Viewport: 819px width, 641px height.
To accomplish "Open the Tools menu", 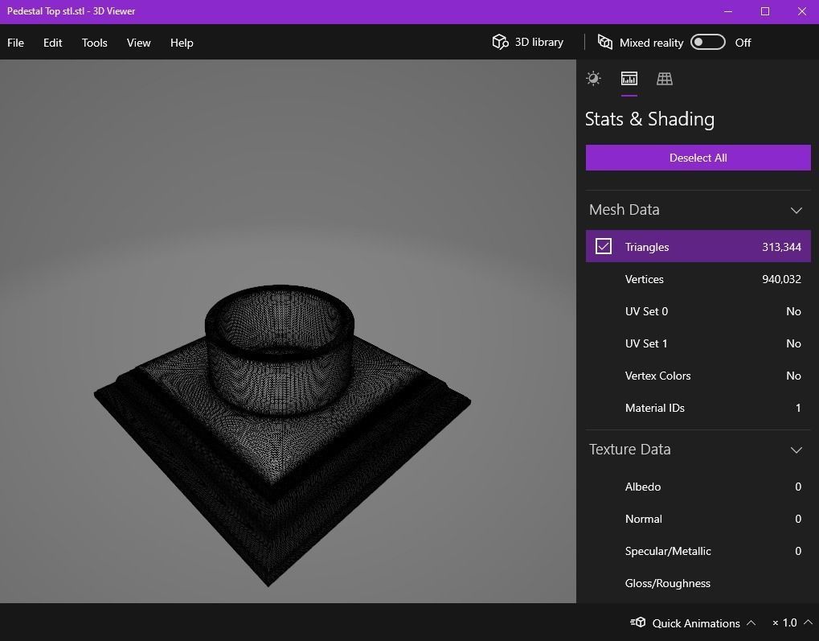I will pos(95,43).
